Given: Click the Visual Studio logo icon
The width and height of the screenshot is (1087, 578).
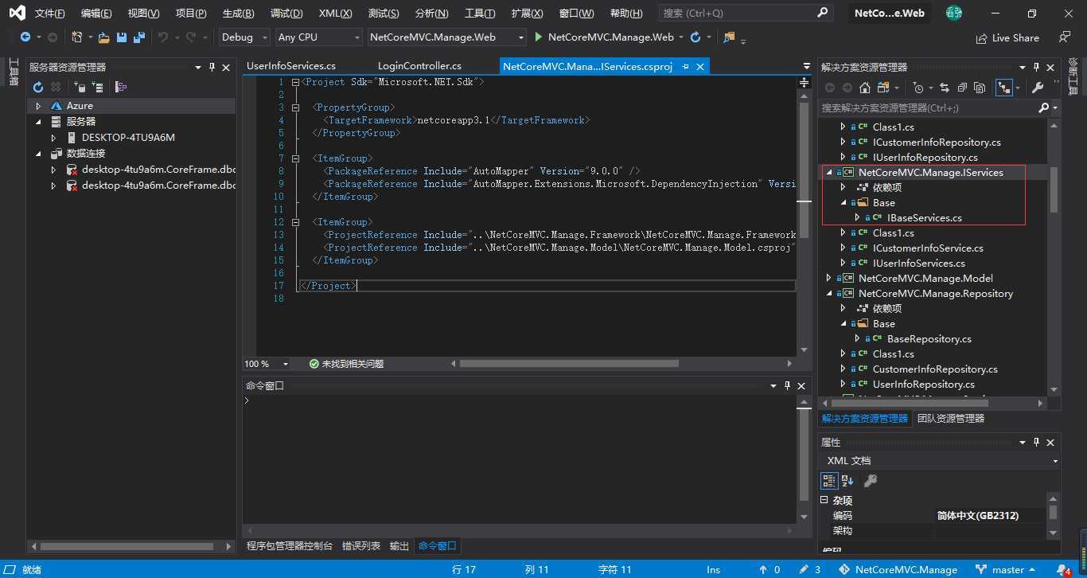Looking at the screenshot, I should (17, 13).
